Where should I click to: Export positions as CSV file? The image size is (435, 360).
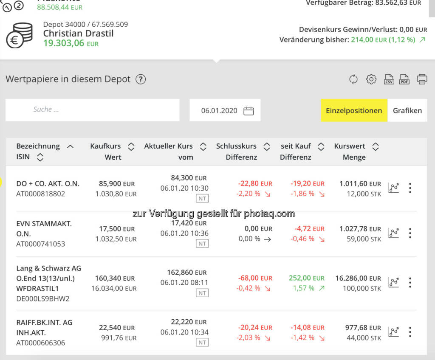point(389,79)
